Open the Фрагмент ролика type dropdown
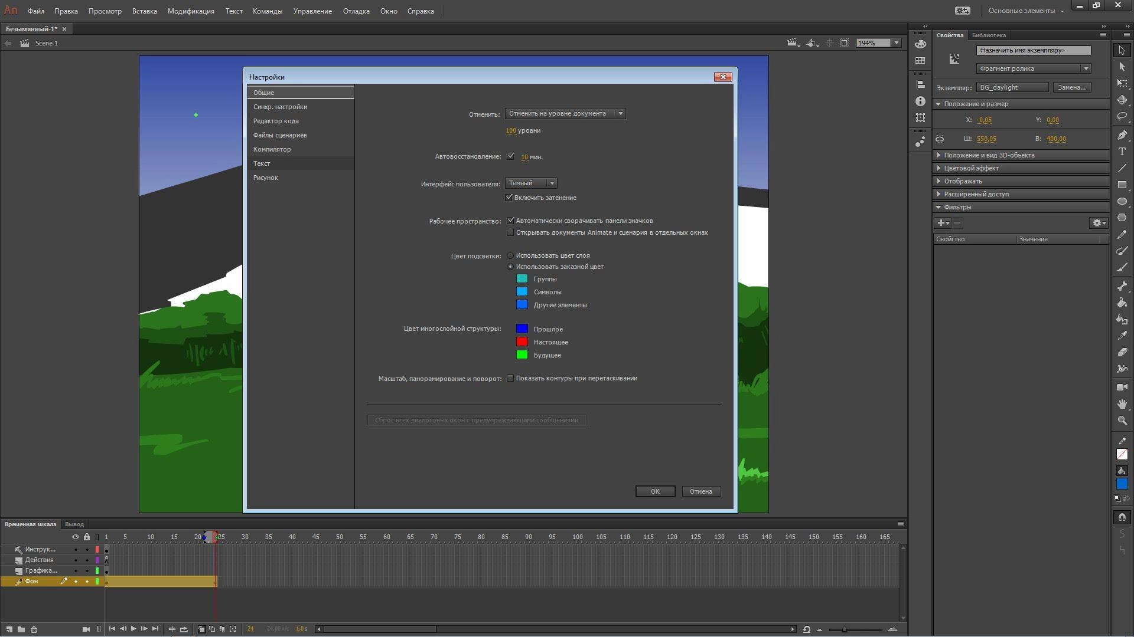The width and height of the screenshot is (1134, 637). pos(1034,68)
